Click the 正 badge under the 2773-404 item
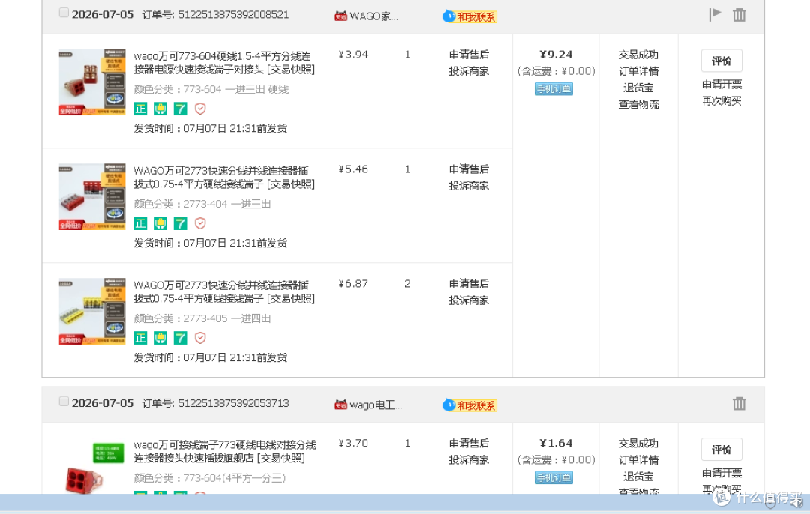This screenshot has height=514, width=810. point(140,223)
